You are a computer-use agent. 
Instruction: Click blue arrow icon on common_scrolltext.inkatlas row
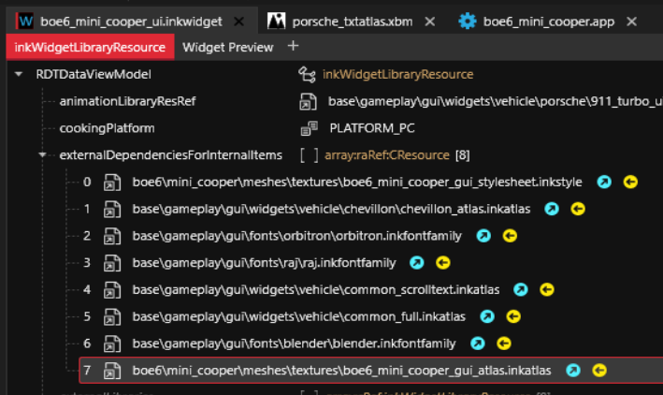(x=521, y=290)
